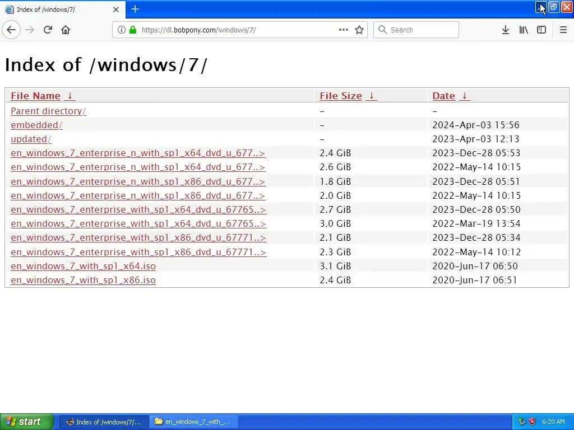This screenshot has height=430, width=574.
Task: Click date 2024-Apr-03 15:56
Action: pos(476,125)
